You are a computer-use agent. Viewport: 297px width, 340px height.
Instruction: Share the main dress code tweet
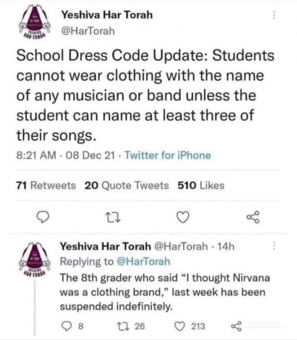[253, 217]
